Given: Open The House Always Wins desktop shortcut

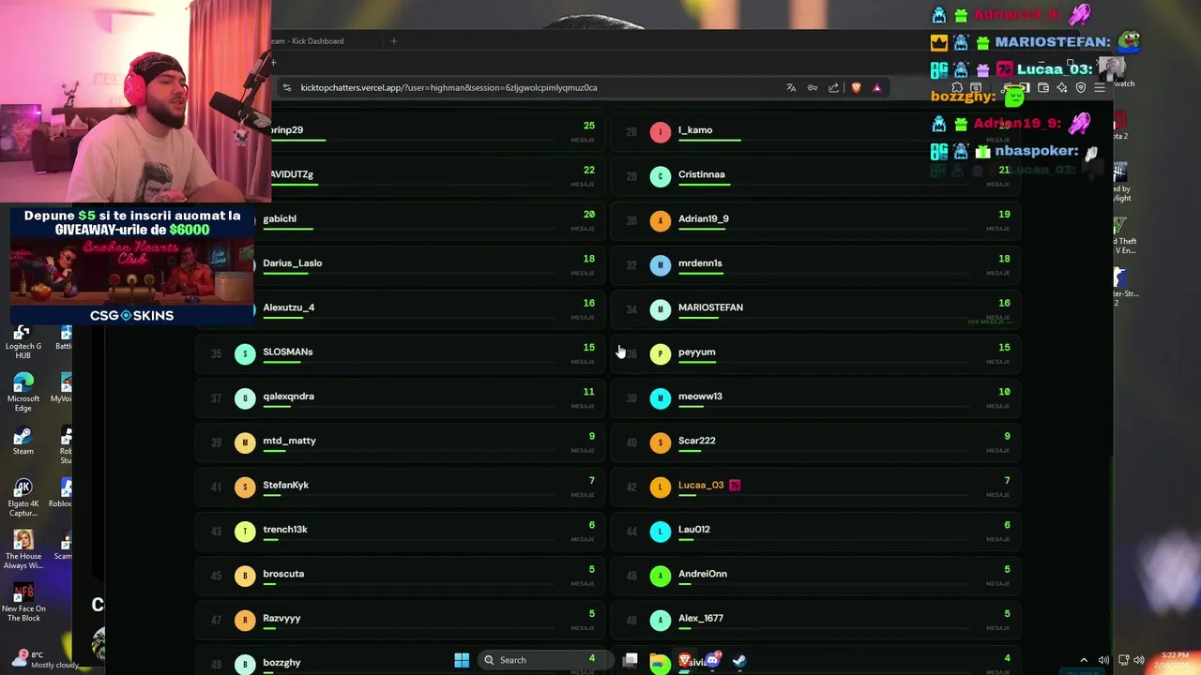Looking at the screenshot, I should (x=23, y=549).
